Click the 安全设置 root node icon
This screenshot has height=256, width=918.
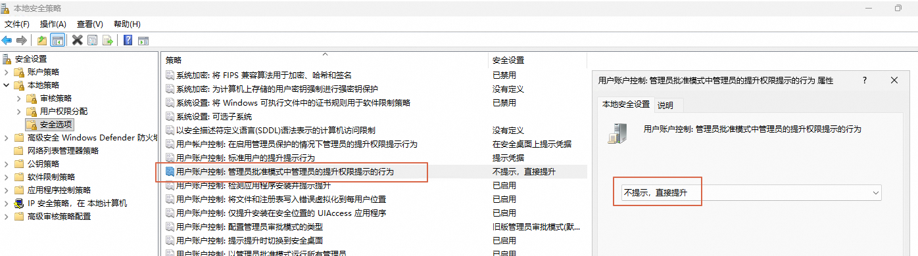tap(7, 58)
